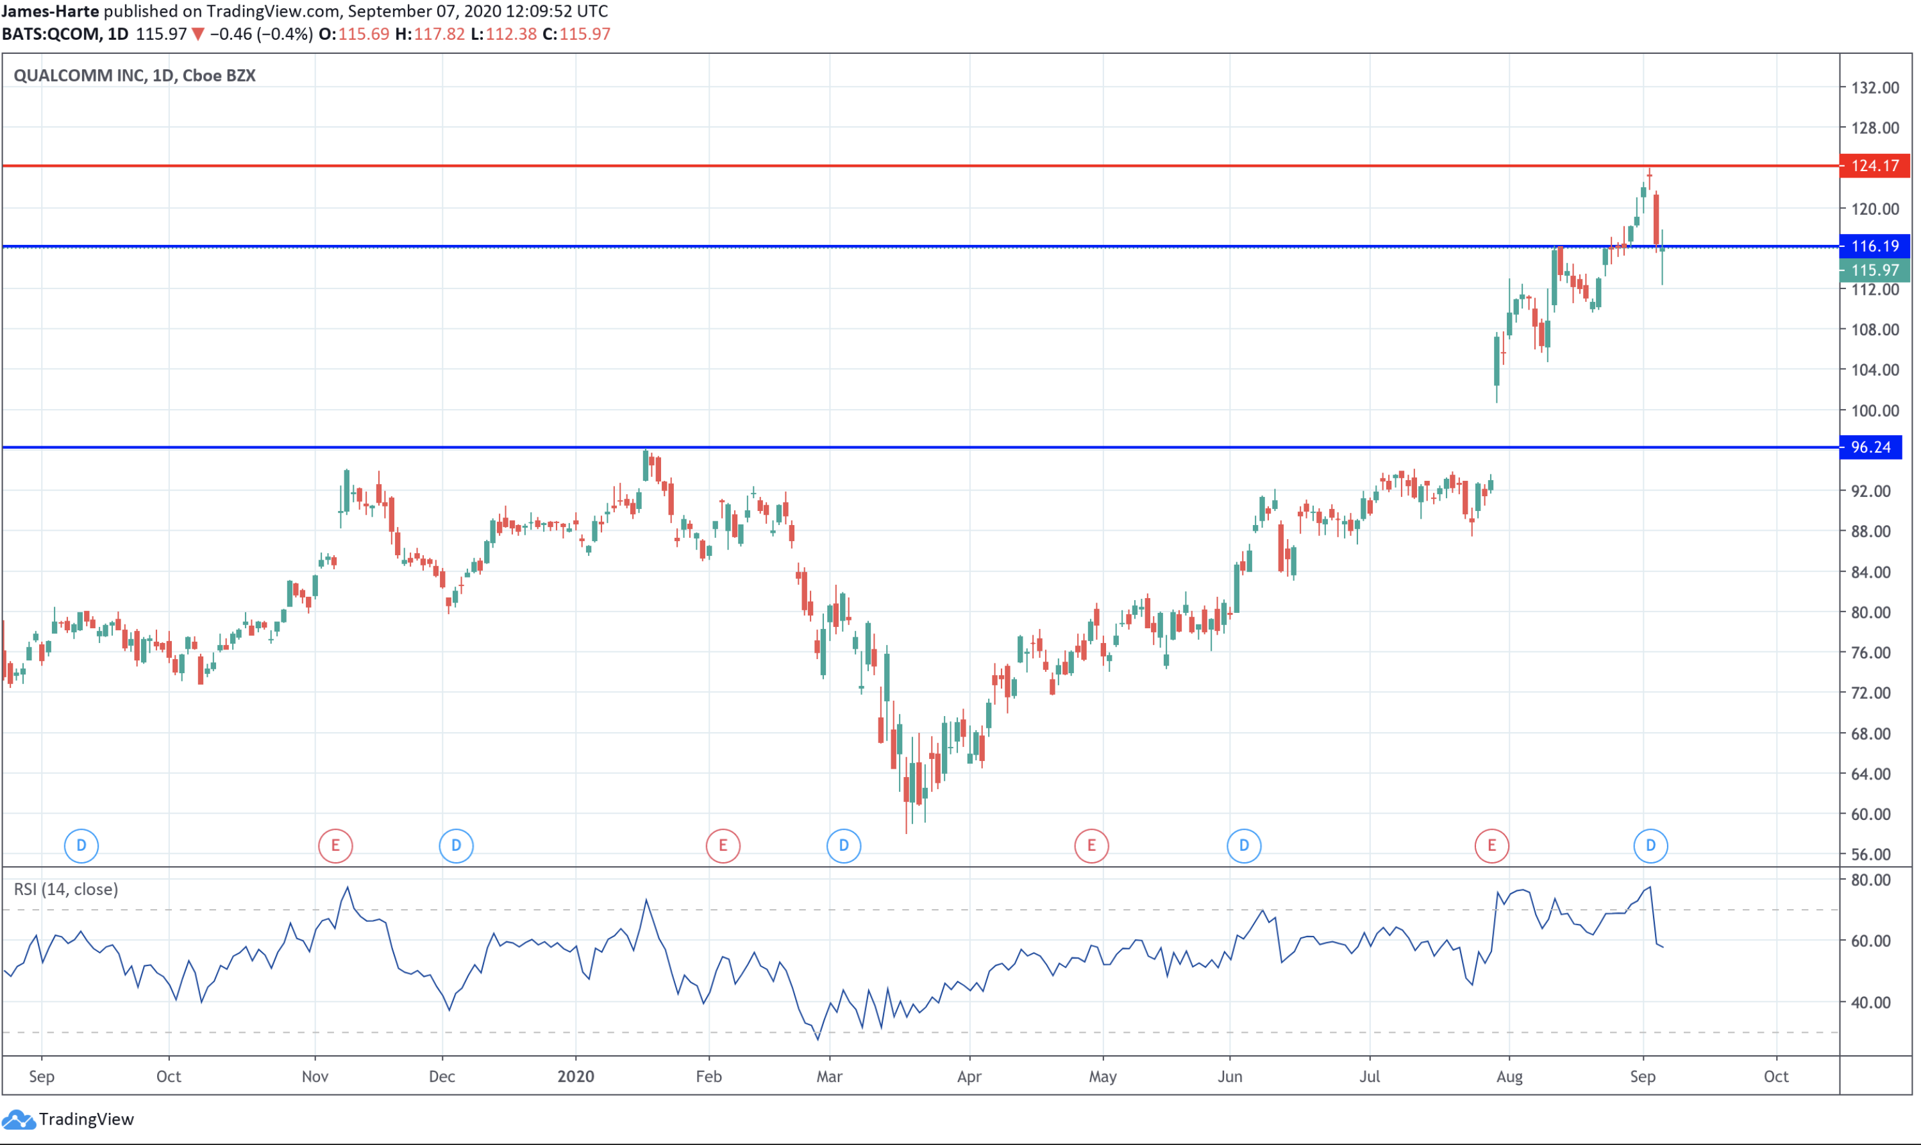Click the TradingView text link at bottom
1921x1145 pixels.
pyautogui.click(x=86, y=1119)
